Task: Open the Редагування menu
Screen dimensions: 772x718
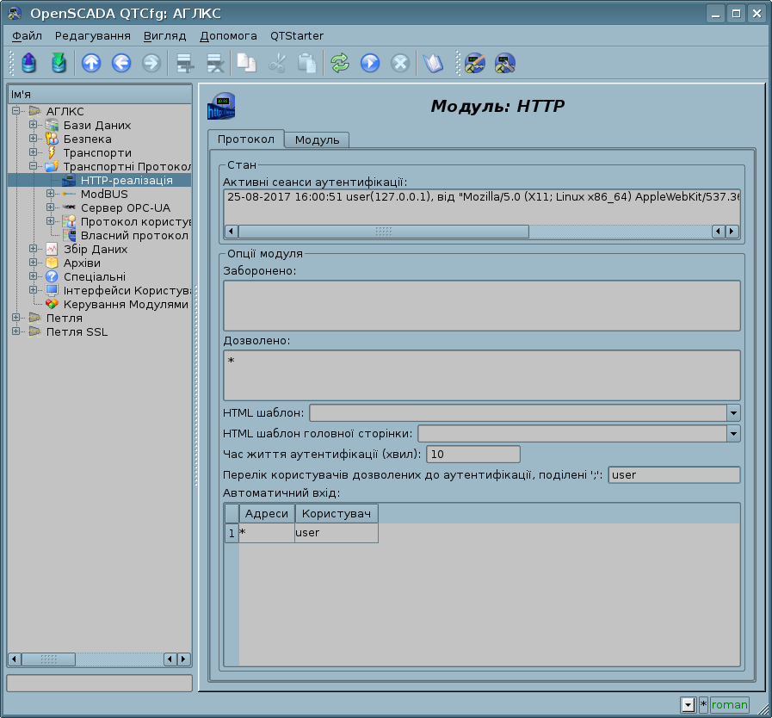Action: point(93,36)
